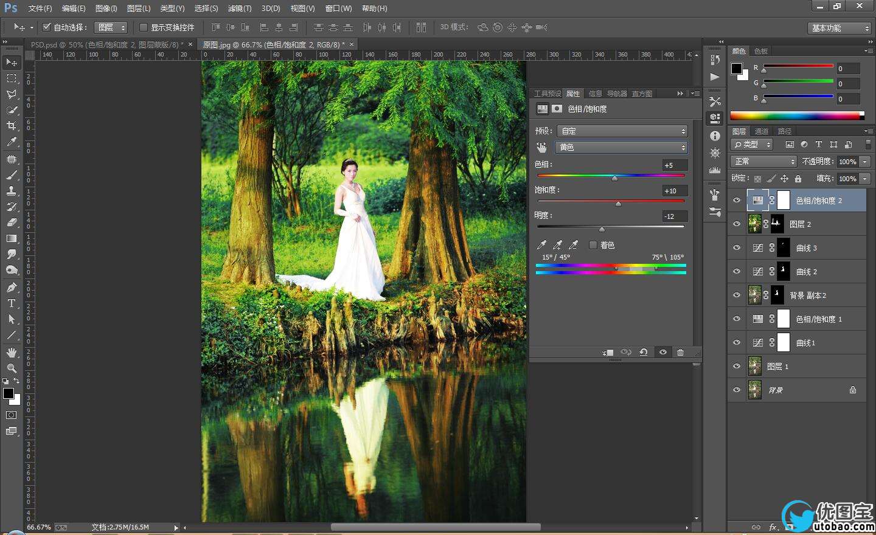Image resolution: width=876 pixels, height=535 pixels.
Task: Select the 图层 1 layer thumbnail
Action: click(754, 367)
